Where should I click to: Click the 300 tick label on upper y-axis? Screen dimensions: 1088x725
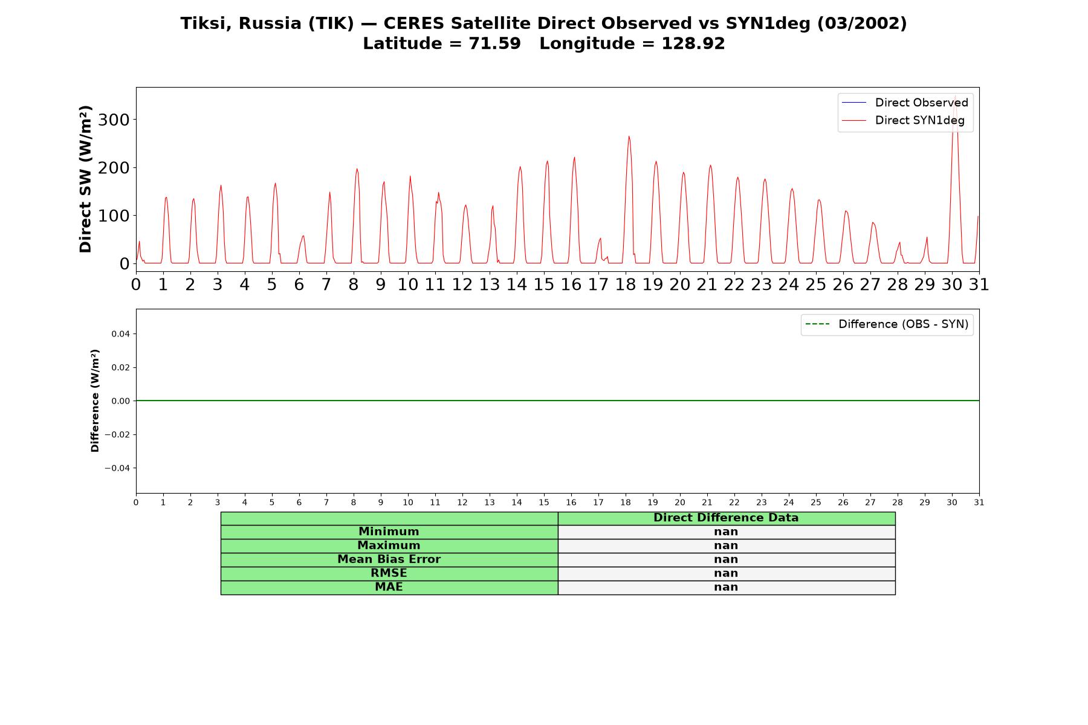(x=114, y=120)
